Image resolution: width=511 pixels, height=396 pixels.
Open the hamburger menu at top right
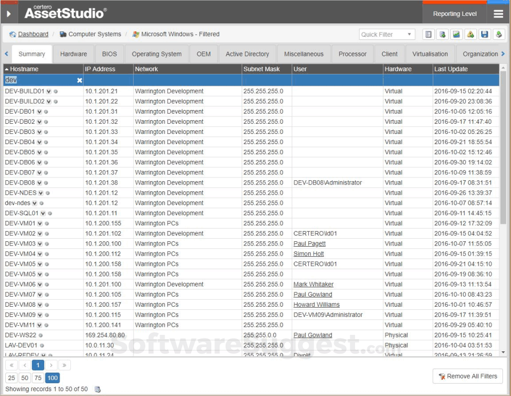(x=498, y=14)
